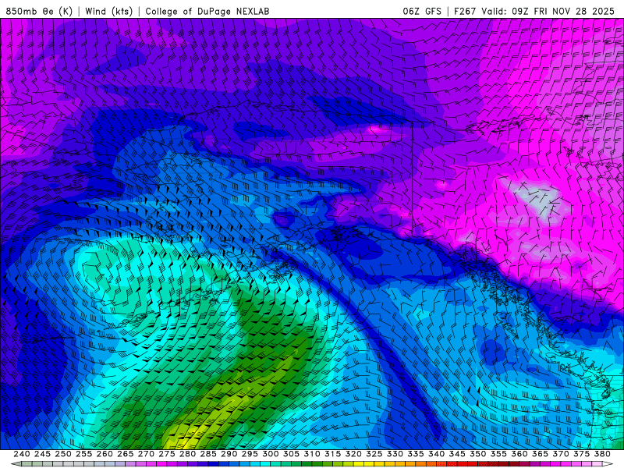This screenshot has width=624, height=468.
Task: Pick the 355 label on the legend
Action: (x=498, y=454)
